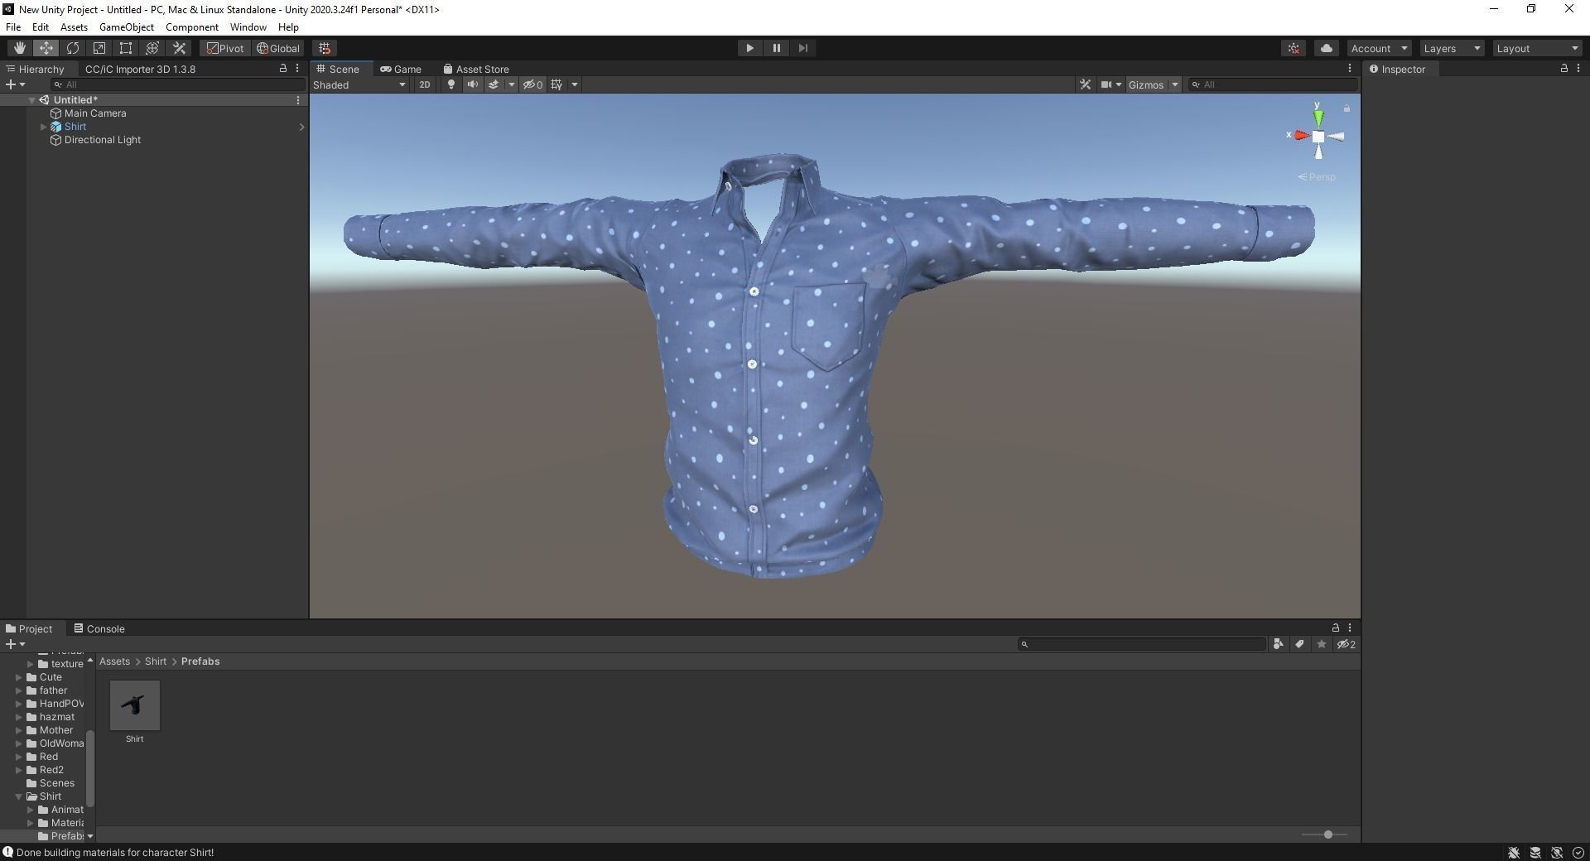
Task: Open the GameObject menu
Action: click(126, 27)
